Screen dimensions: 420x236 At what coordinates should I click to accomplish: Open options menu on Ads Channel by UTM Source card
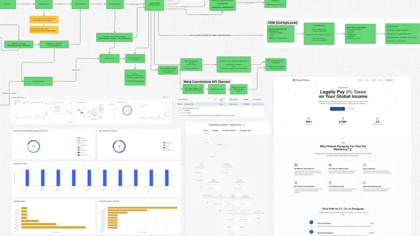coord(179,131)
